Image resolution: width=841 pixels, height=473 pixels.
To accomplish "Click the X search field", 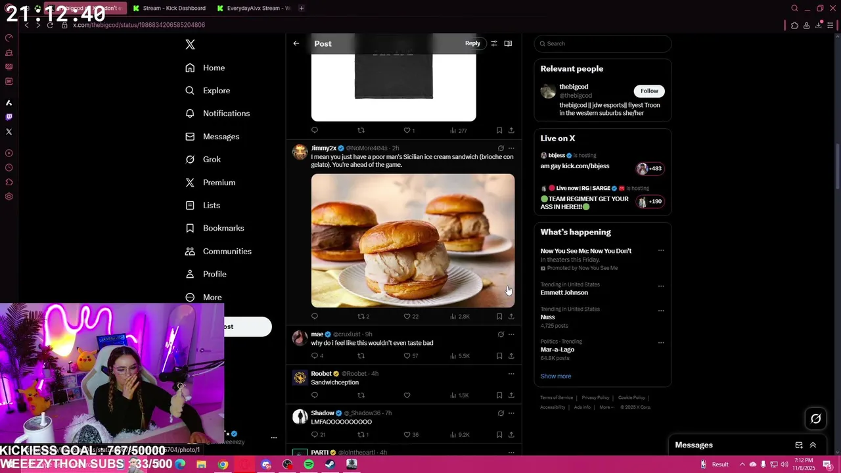I will click(x=602, y=43).
